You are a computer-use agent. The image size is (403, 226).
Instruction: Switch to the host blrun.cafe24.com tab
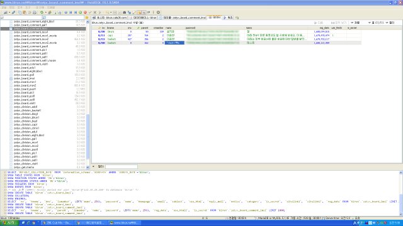pos(110,18)
